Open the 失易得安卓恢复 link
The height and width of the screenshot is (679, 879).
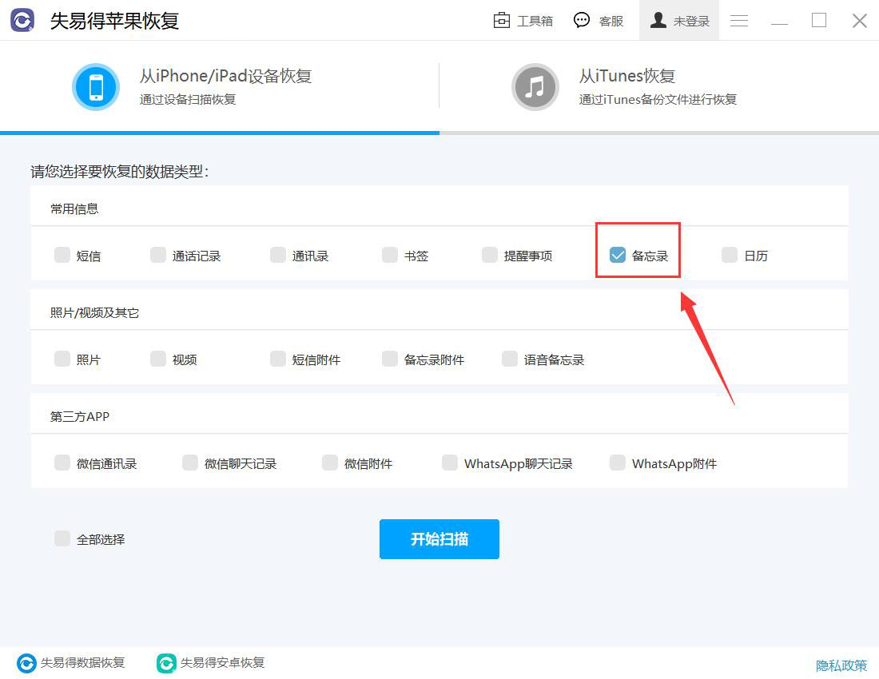point(222,663)
